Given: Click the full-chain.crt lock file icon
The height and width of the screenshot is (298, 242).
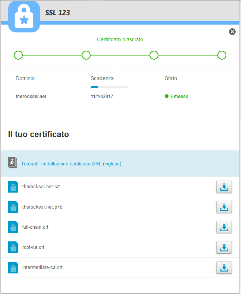Looking at the screenshot, I should [13, 227].
